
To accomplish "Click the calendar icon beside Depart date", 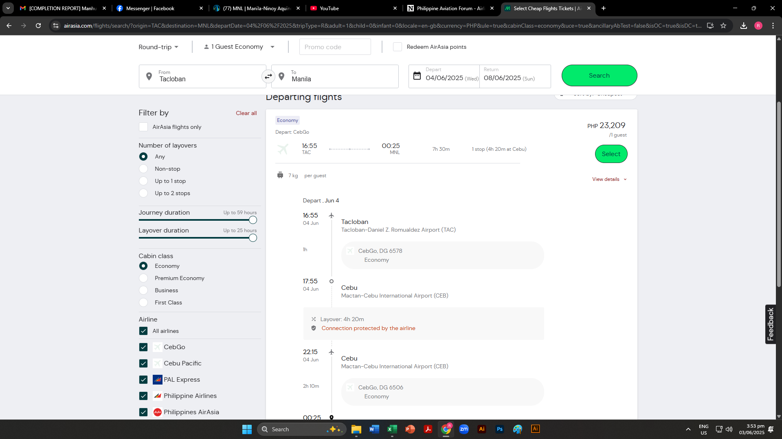I will 417,76.
